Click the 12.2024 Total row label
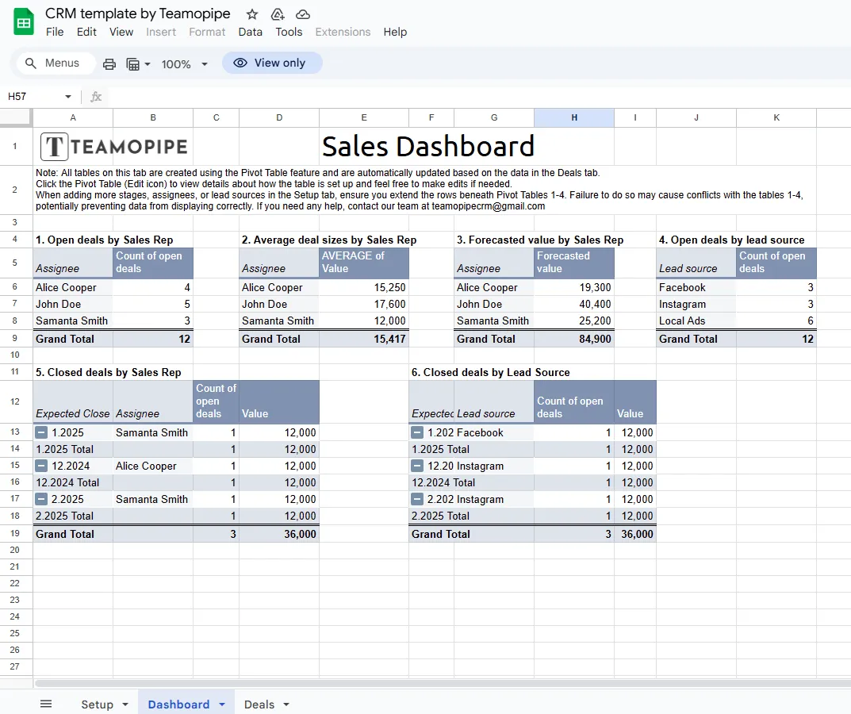 73,482
